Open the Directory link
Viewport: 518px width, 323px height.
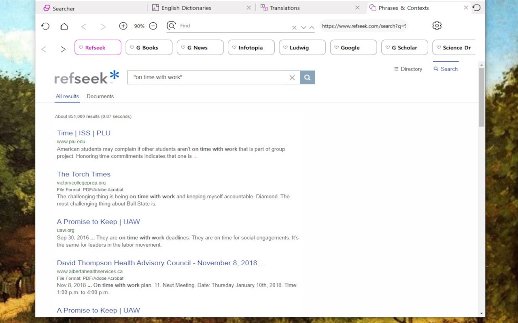pos(408,69)
